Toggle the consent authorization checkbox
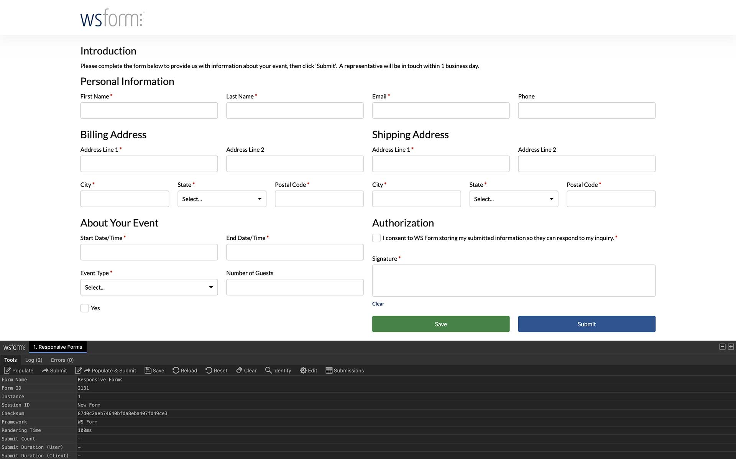 tap(376, 238)
